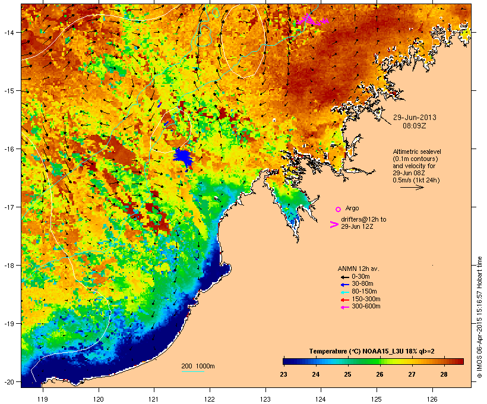Click the '0.5m/s (1kt 24h)' label
Image resolution: width=487 pixels, height=404 pixels.
tap(416, 180)
